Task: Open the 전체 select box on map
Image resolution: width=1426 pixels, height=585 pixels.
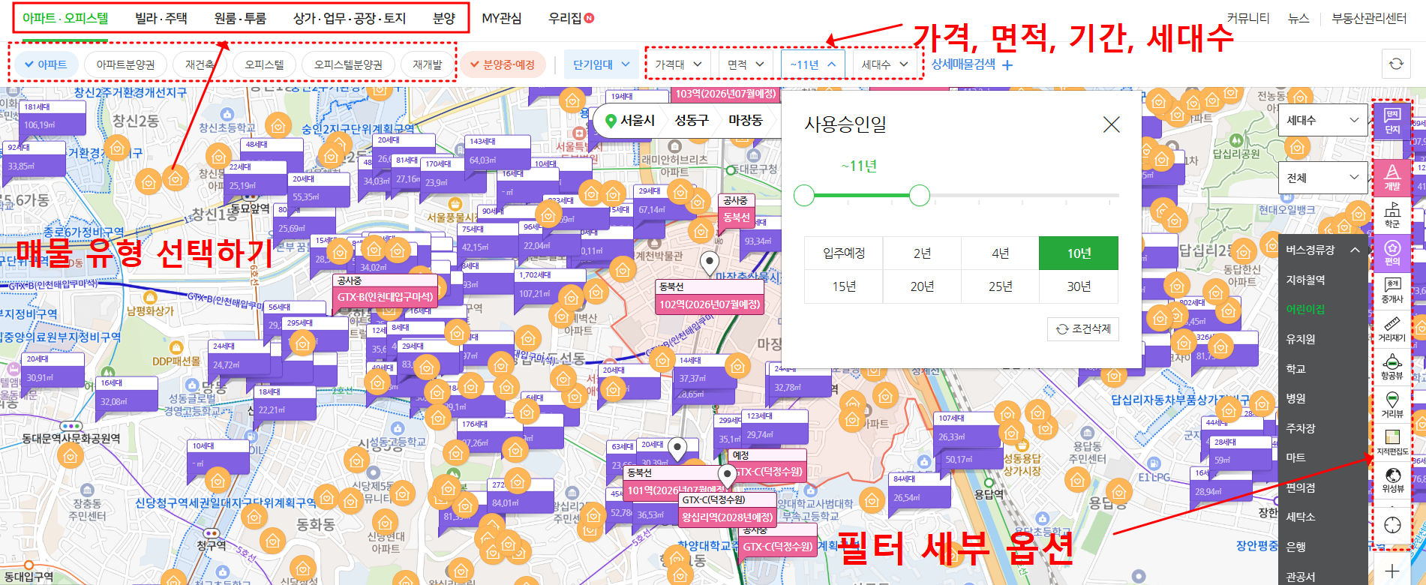Action: (1322, 178)
